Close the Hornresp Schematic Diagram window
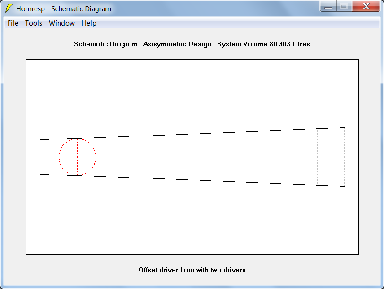Screen dimensions: 384x289 [366, 6]
